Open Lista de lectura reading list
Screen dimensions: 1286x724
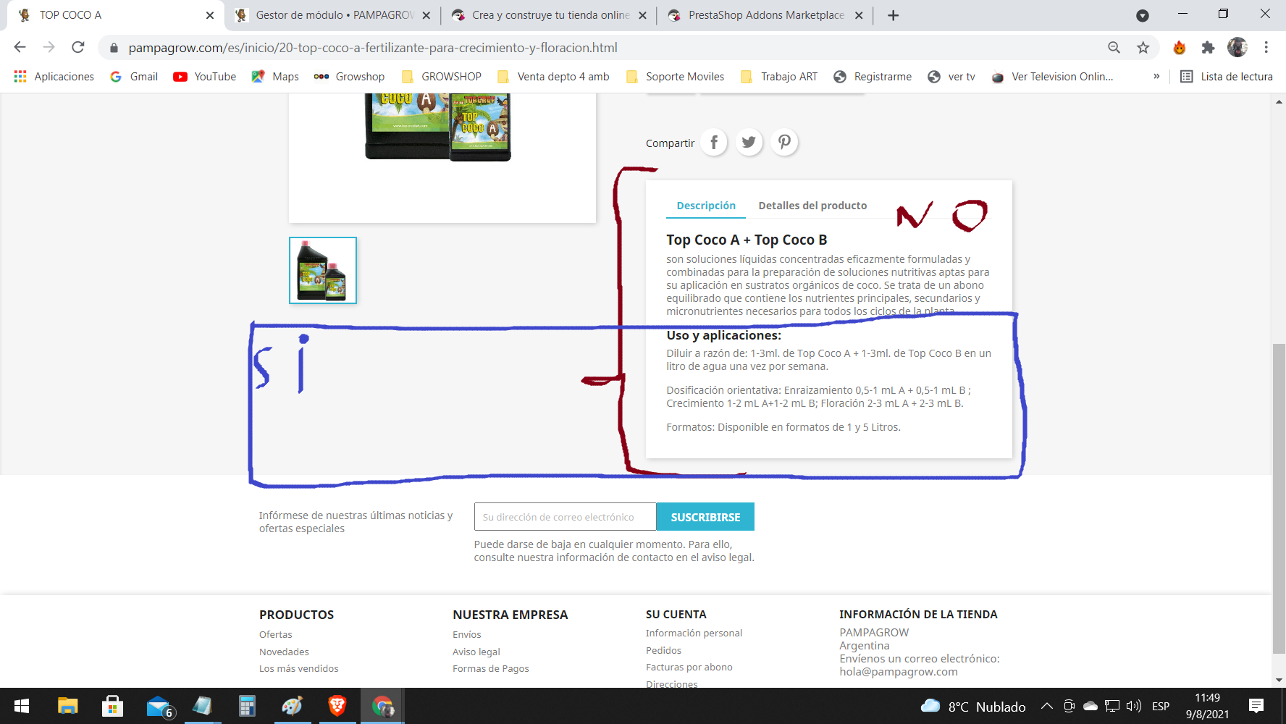1227,77
